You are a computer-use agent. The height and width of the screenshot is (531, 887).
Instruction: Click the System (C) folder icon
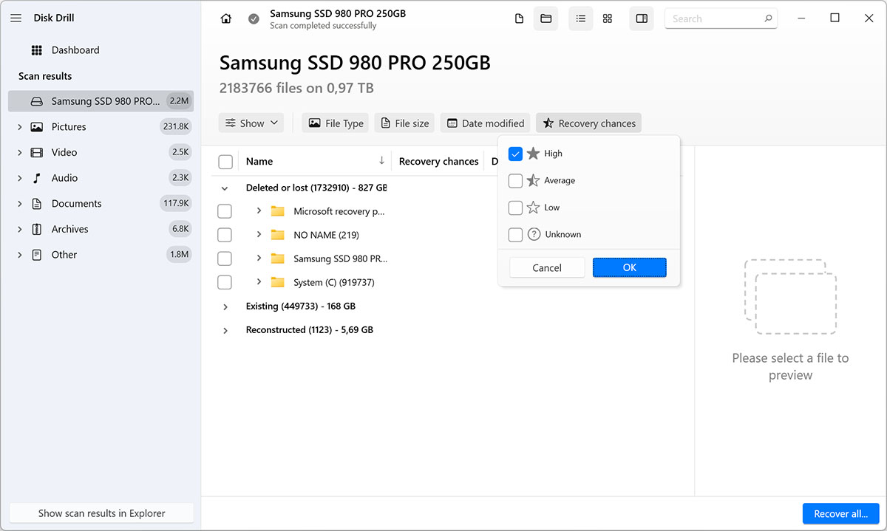click(278, 282)
